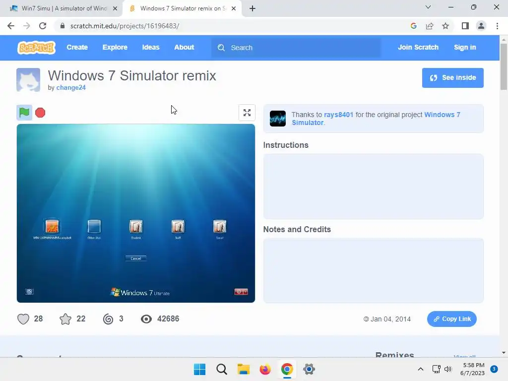The height and width of the screenshot is (381, 508).
Task: Select the Local account icon in simulator
Action: point(220,226)
